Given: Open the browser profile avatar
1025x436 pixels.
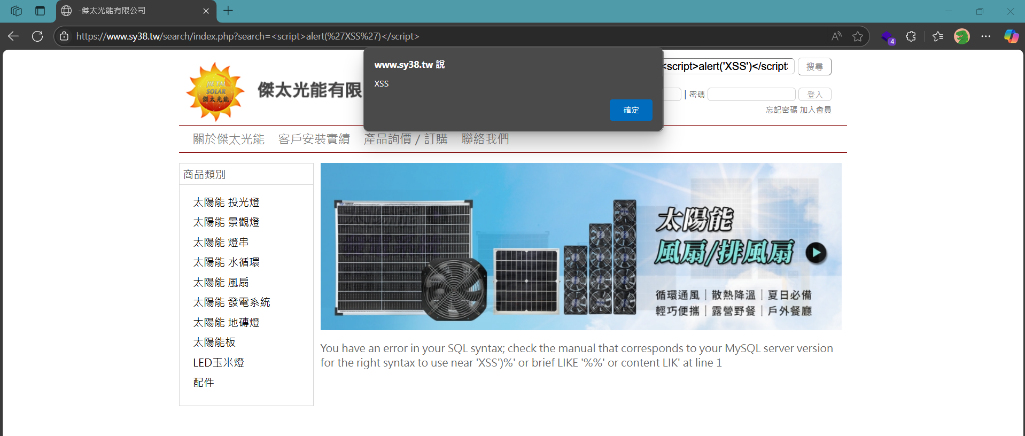Looking at the screenshot, I should click(x=962, y=36).
